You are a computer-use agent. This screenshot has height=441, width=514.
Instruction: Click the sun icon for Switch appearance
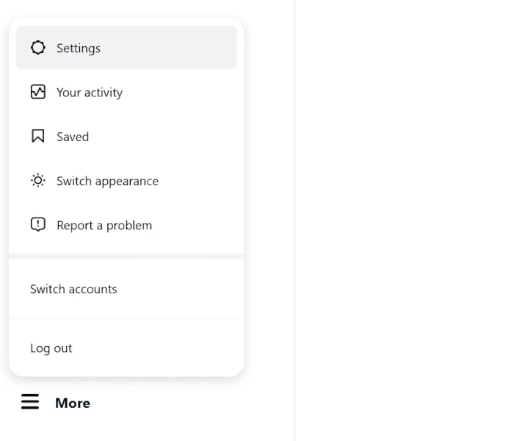point(38,181)
